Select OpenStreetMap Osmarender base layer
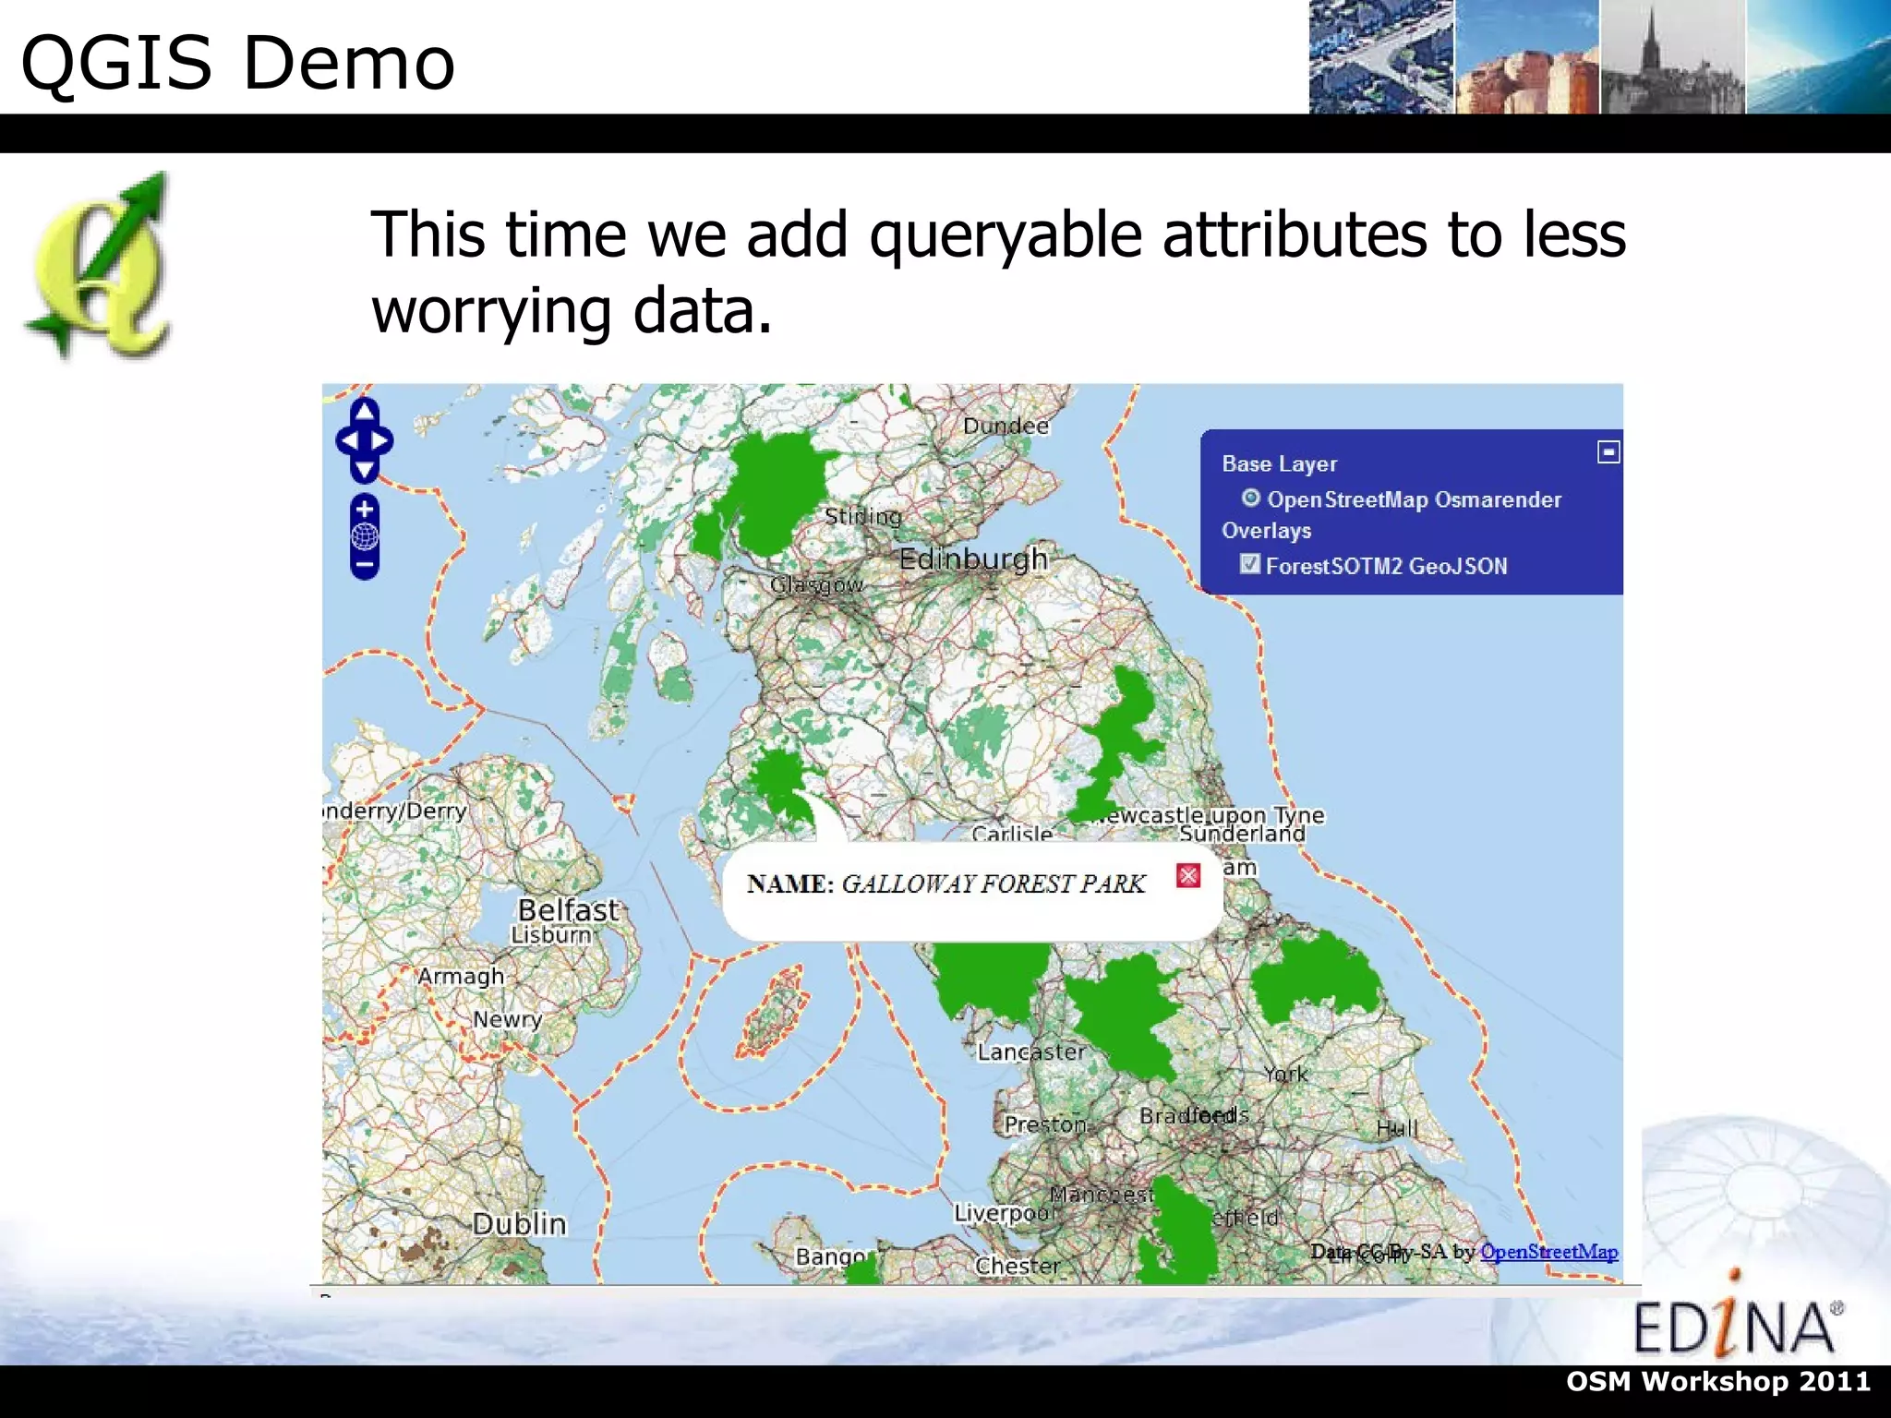 (1250, 499)
